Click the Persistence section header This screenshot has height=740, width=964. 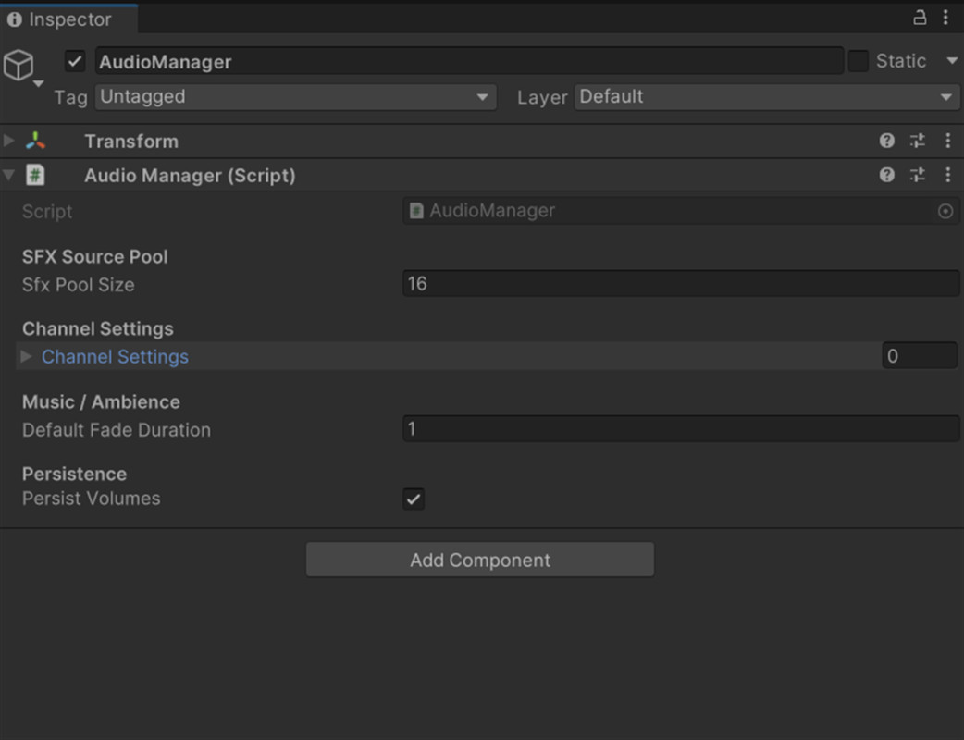tap(74, 474)
